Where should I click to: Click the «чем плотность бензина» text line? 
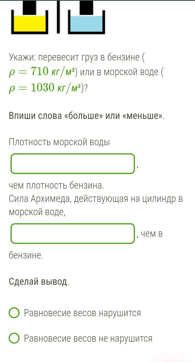[x=56, y=186]
